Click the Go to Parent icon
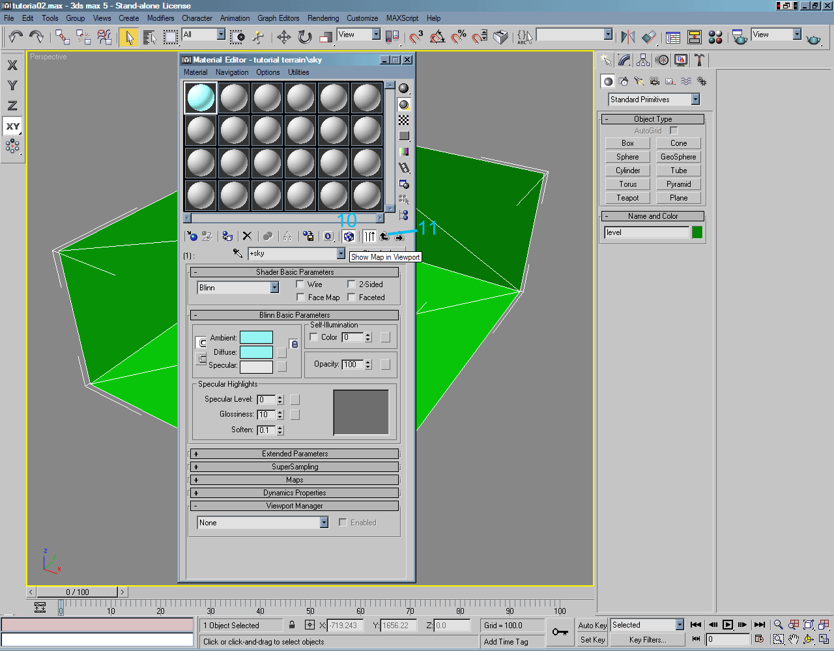Screen dimensions: 834x651 384,236
